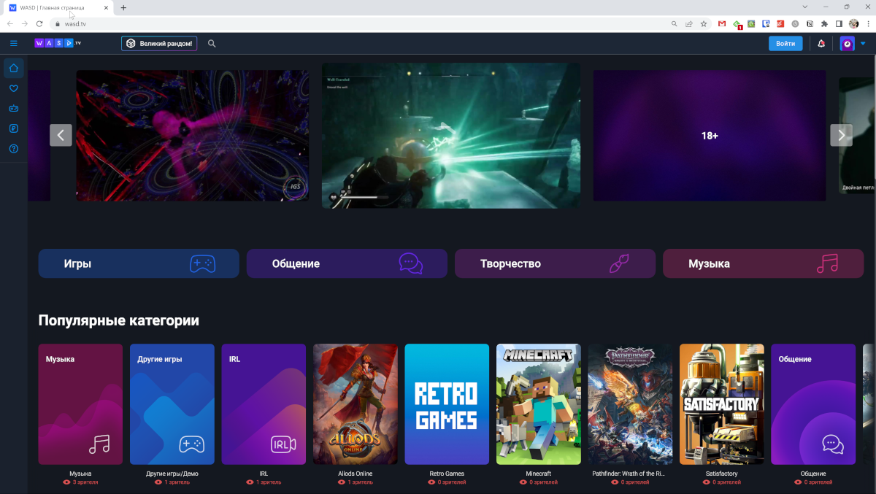Viewport: 876px width, 494px height.
Task: Toggle the browser side panel
Action: pyautogui.click(x=839, y=23)
